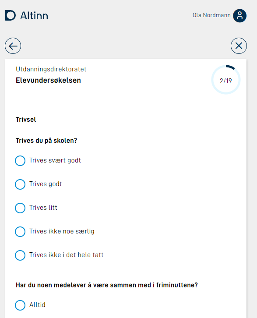Image resolution: width=257 pixels, height=318 pixels.
Task: Click the Ola Nordmann user name
Action: click(x=211, y=15)
